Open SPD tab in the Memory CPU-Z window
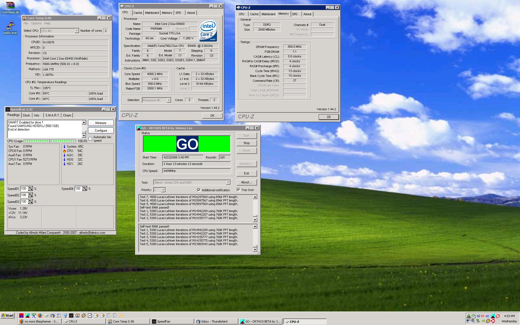520x325 pixels. pos(295,14)
